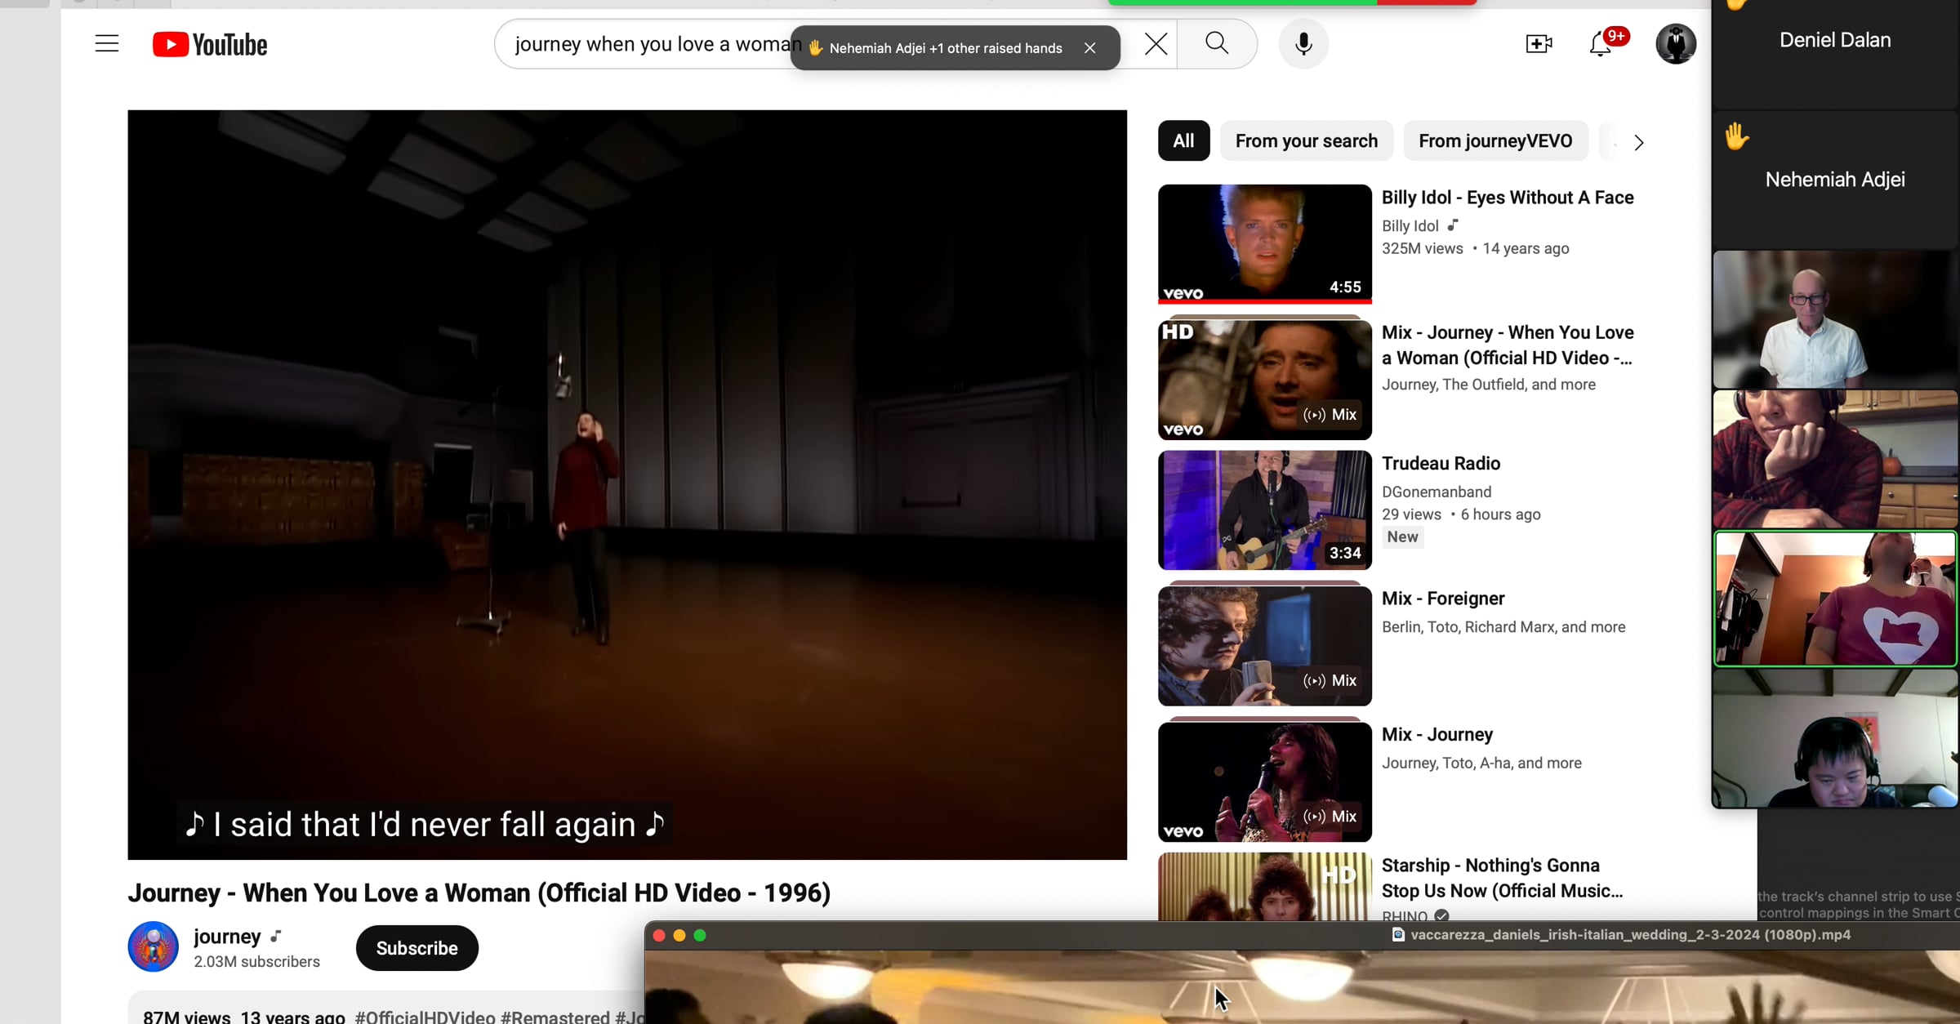Select Nehemiah Adjei participant tile
Viewport: 1960px width, 1024px height.
[1834, 180]
